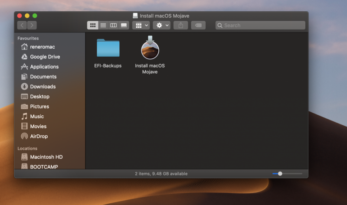This screenshot has height=205, width=347.
Task: Select Macintosh HD under Locations
Action: click(x=50, y=157)
